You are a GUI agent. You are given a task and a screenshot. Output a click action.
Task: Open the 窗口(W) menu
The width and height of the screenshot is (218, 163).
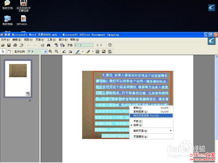click(x=63, y=40)
